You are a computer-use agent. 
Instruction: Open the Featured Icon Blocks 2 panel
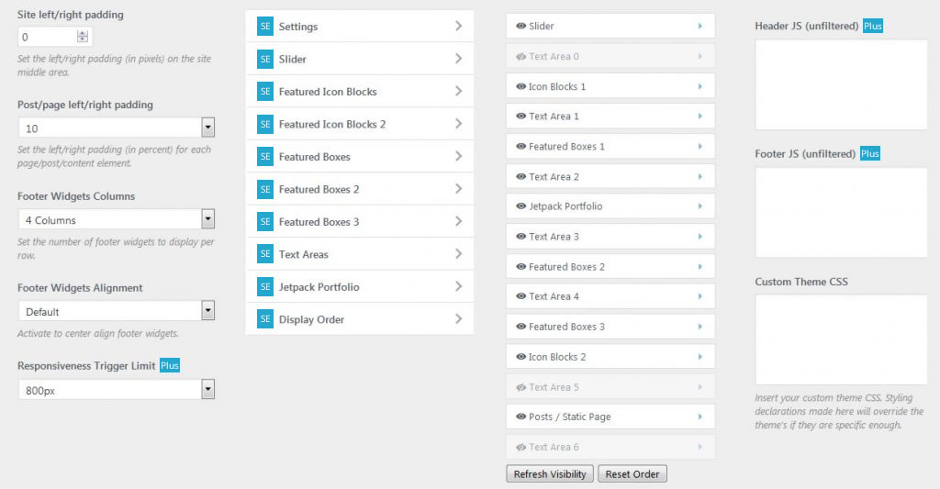tap(360, 124)
